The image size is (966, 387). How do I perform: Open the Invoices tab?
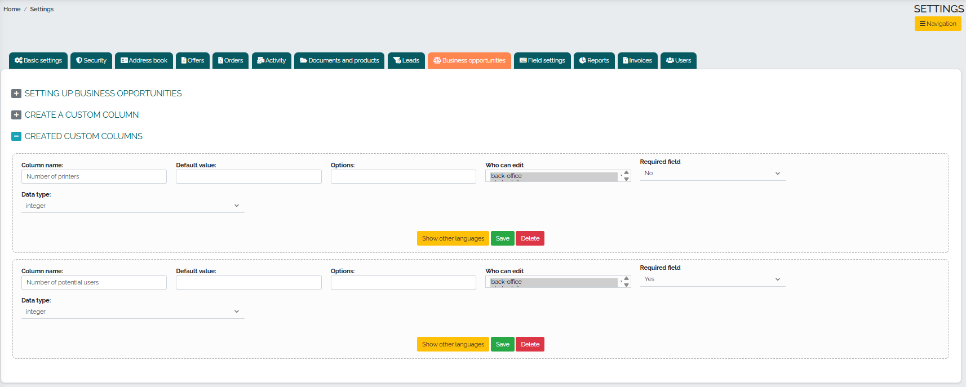coord(637,60)
